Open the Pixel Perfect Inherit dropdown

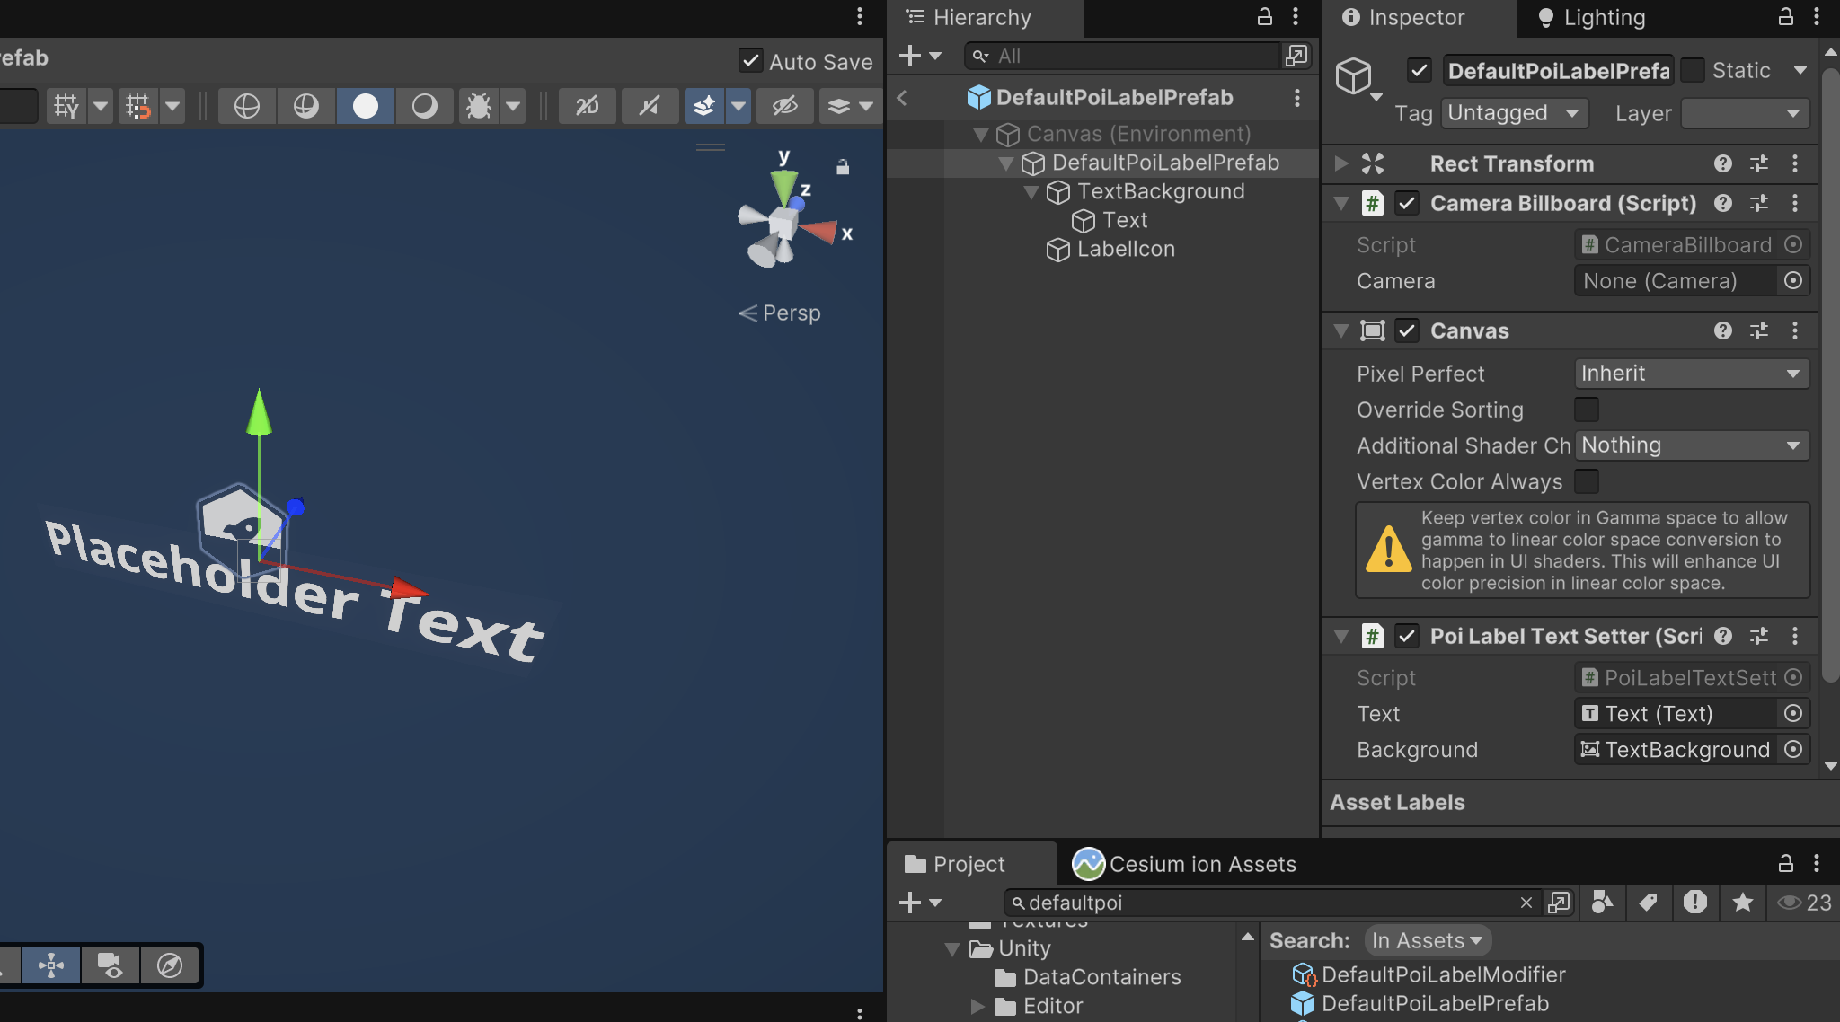[1691, 374]
